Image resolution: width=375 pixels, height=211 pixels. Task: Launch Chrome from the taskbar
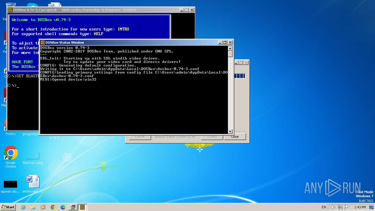(x=53, y=207)
